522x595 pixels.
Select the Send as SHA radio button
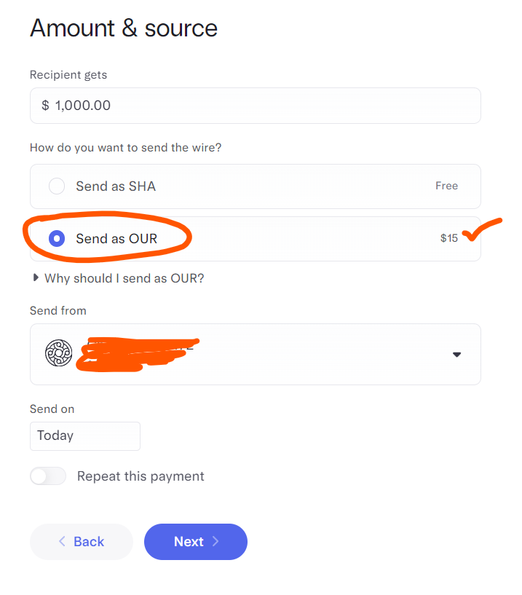pyautogui.click(x=57, y=186)
